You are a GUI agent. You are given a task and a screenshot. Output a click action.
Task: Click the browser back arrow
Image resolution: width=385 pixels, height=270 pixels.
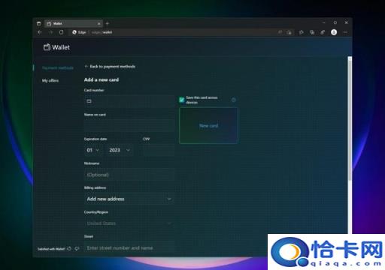[40, 32]
